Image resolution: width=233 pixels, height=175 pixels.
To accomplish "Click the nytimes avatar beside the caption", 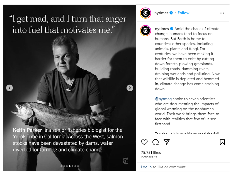I will coord(145,30).
